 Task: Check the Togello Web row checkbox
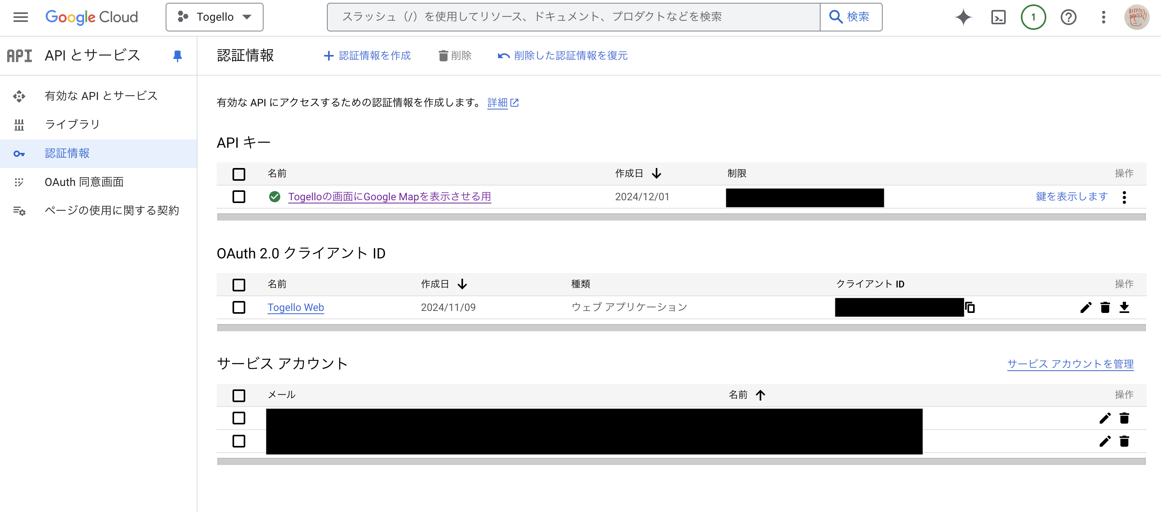pyautogui.click(x=239, y=307)
